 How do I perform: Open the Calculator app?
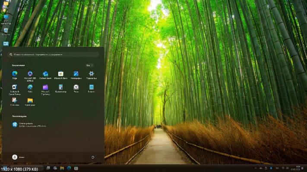pyautogui.click(x=61, y=87)
